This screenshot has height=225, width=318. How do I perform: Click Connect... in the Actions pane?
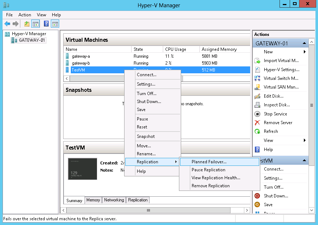click(x=274, y=169)
